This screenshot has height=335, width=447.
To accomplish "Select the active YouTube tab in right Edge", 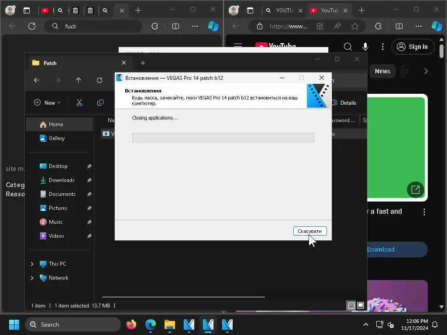I will [x=329, y=10].
